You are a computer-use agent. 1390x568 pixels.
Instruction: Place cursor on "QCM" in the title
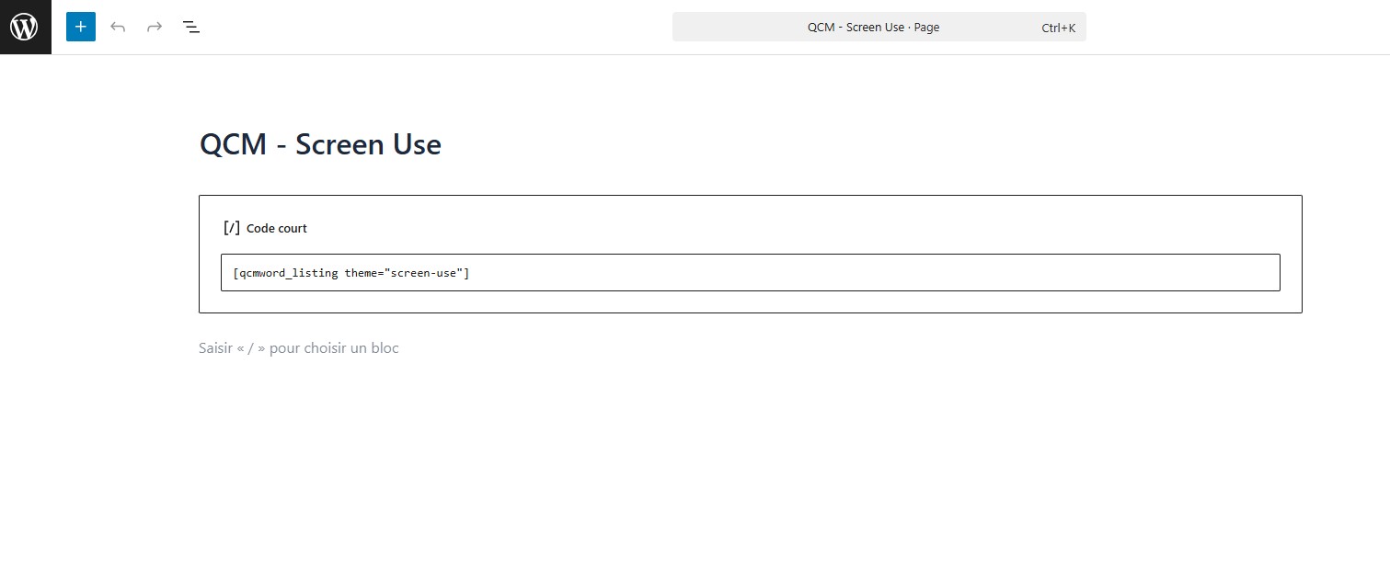point(233,144)
